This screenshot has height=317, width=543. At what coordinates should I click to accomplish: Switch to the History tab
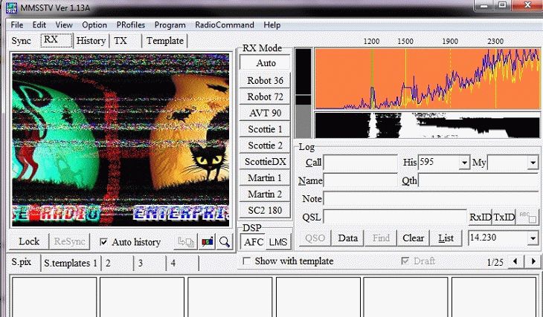point(91,41)
